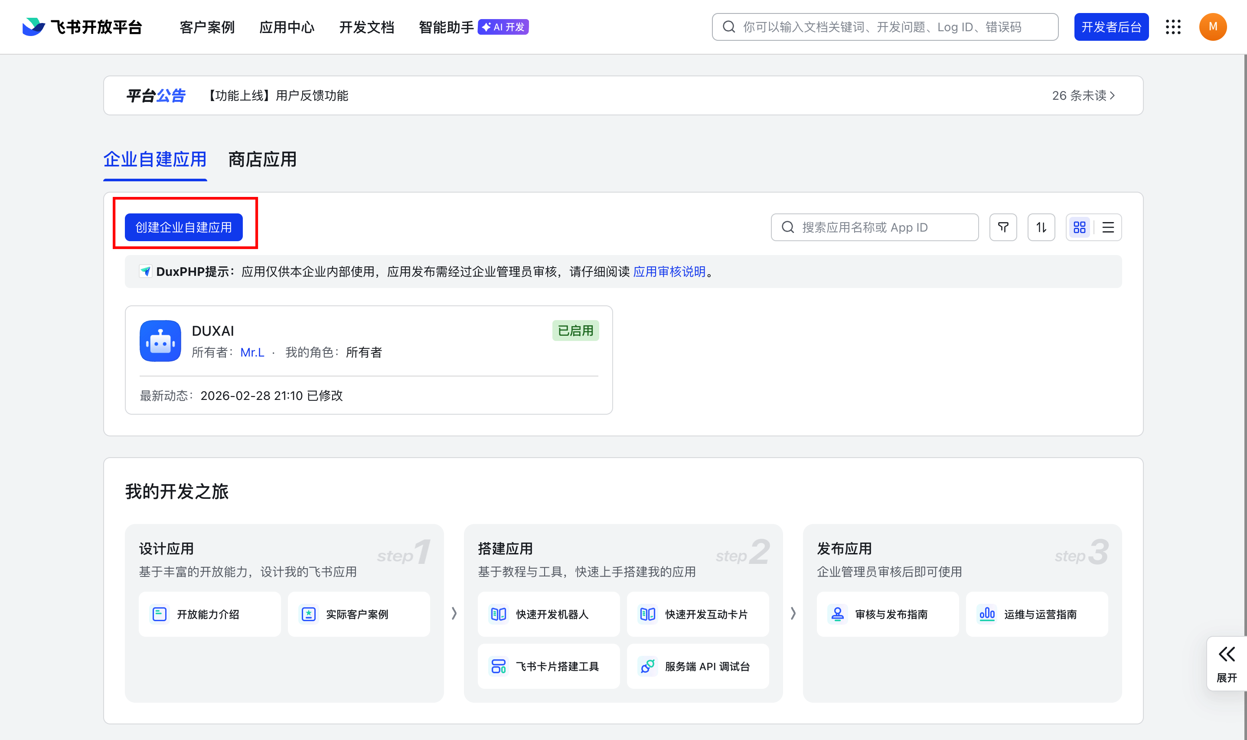The height and width of the screenshot is (740, 1247).
Task: Expand the collapsed 展开 side panel
Action: (x=1226, y=664)
